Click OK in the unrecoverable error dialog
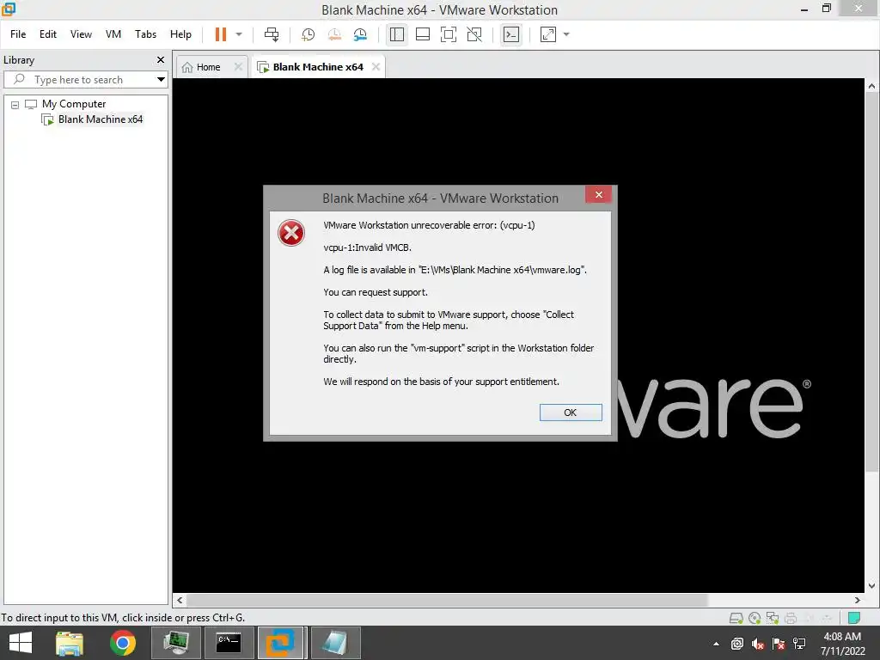 (571, 412)
